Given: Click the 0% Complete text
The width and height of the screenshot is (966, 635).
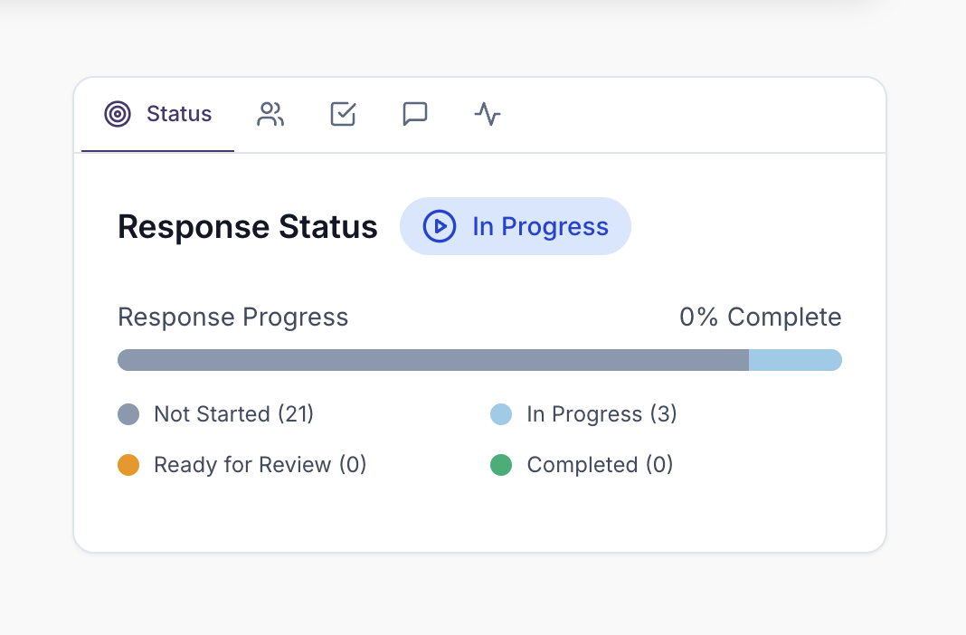Looking at the screenshot, I should tap(760, 317).
